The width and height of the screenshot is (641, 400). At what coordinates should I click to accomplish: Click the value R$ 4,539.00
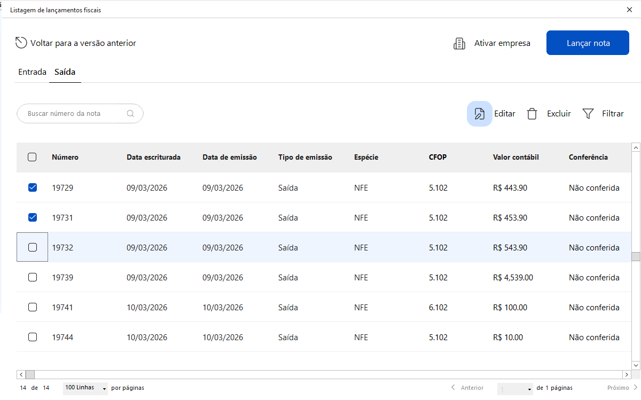[513, 277]
